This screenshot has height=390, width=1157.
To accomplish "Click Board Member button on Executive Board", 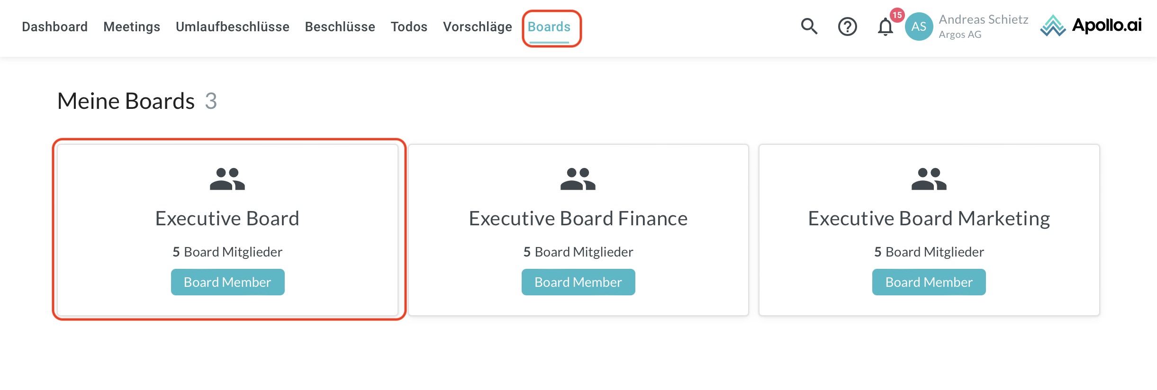I will coord(227,282).
